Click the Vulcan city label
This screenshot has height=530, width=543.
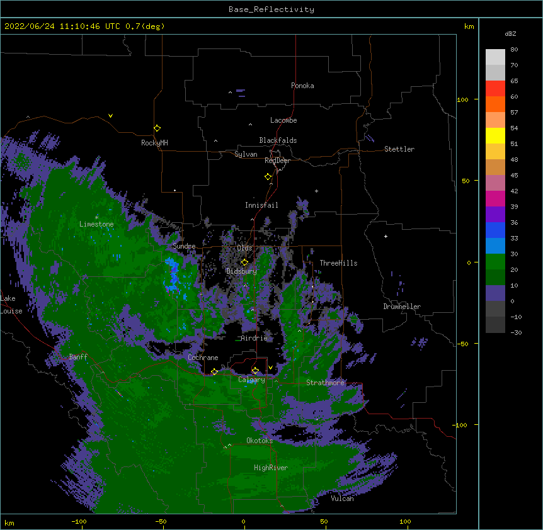pos(342,498)
